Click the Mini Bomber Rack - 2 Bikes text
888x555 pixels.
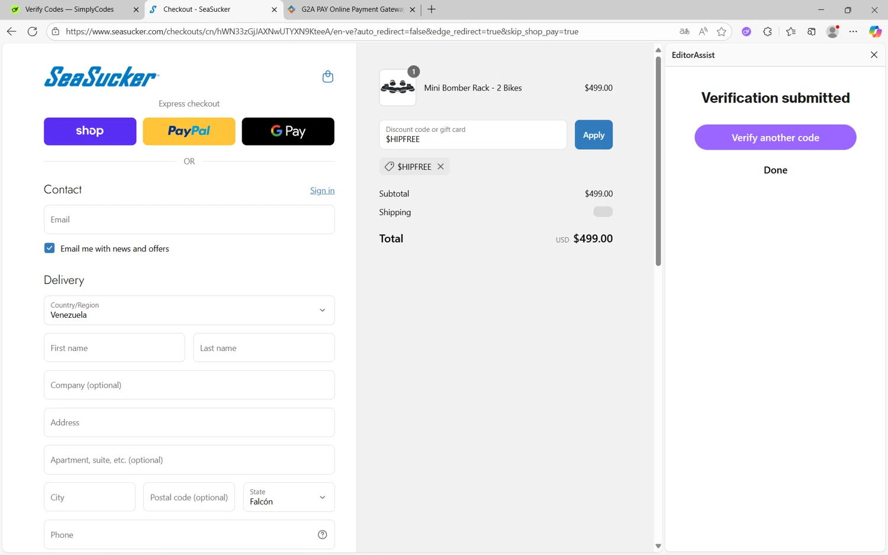(x=473, y=88)
